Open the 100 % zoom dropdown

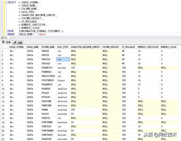click(11, 38)
